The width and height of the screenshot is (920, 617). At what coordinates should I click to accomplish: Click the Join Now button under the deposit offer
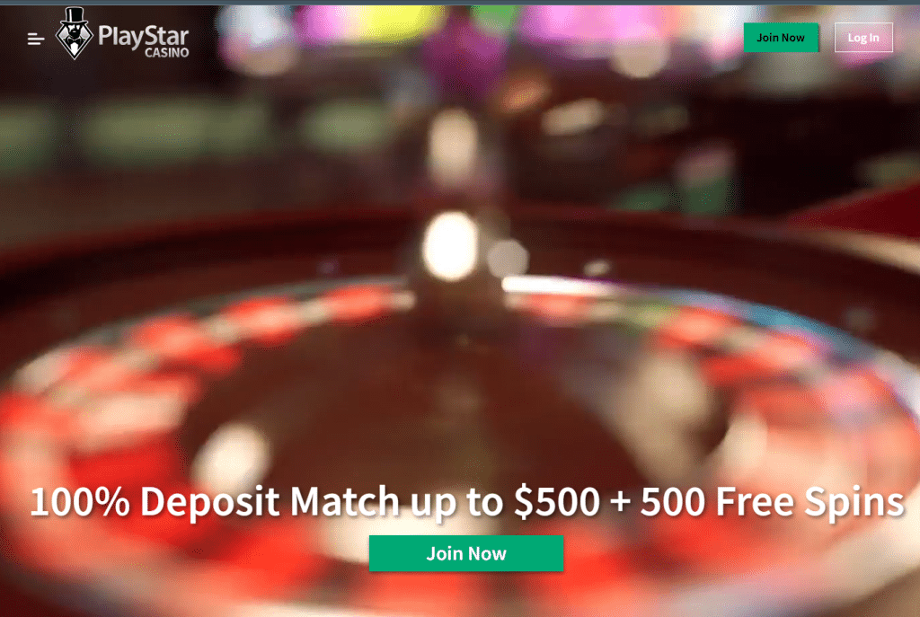pos(466,553)
